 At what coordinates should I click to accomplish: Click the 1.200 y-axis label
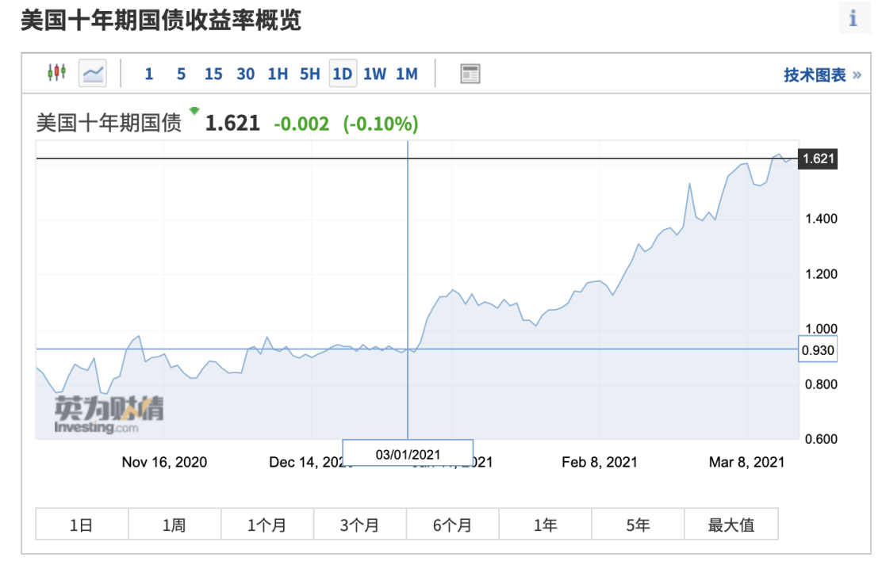pyautogui.click(x=821, y=274)
